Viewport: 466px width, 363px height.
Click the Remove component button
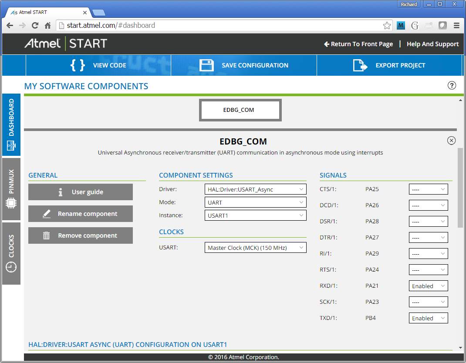81,235
